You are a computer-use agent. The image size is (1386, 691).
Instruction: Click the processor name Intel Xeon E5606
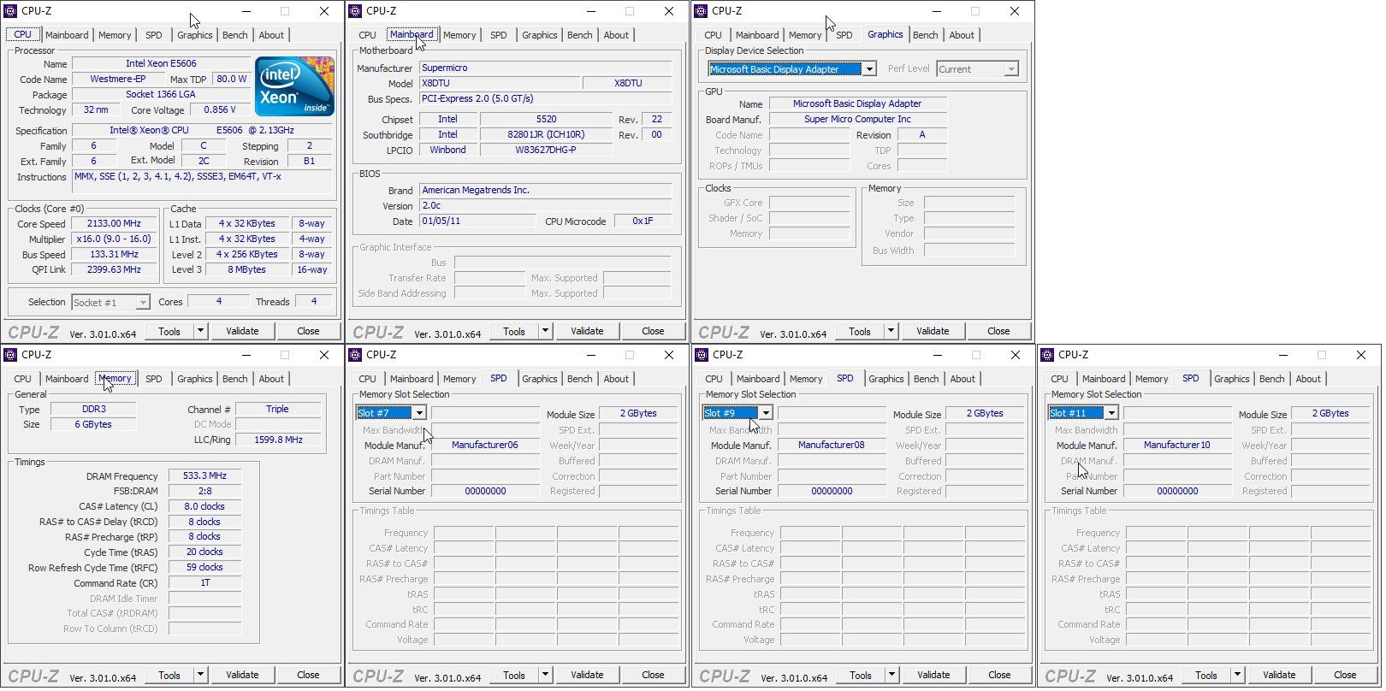[x=161, y=63]
